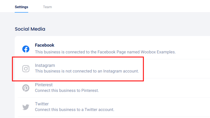Switch to the Settings tab

(x=21, y=7)
